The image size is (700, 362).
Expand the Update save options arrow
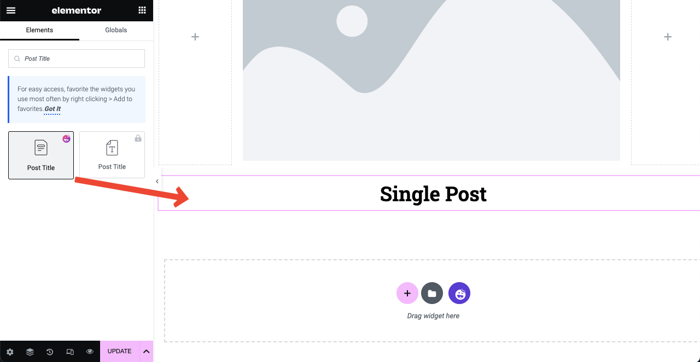[x=147, y=352]
